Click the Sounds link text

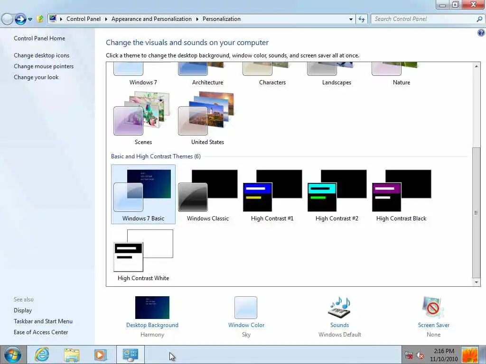click(x=339, y=325)
